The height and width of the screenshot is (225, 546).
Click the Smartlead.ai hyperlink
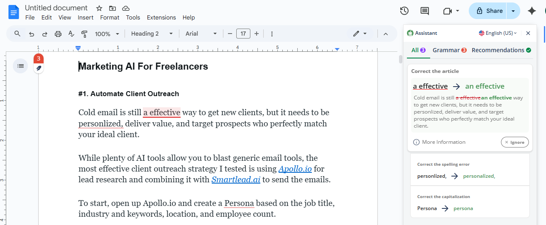click(236, 180)
